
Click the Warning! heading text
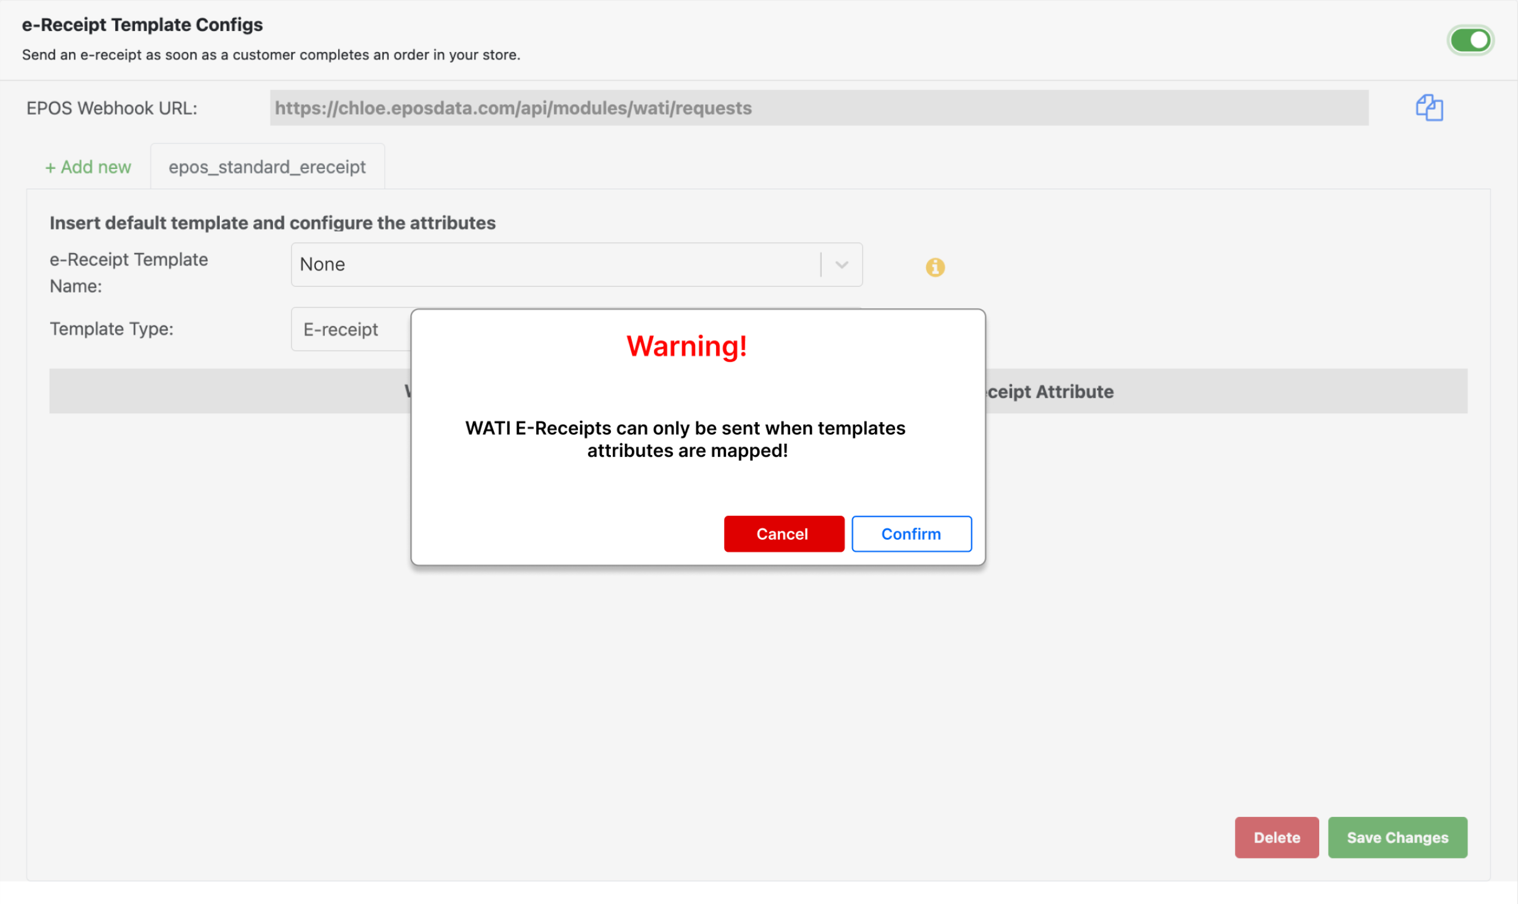point(687,346)
